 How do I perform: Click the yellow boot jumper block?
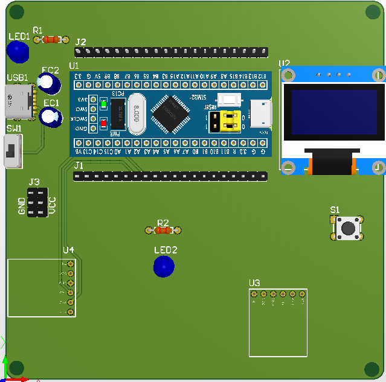(228, 121)
